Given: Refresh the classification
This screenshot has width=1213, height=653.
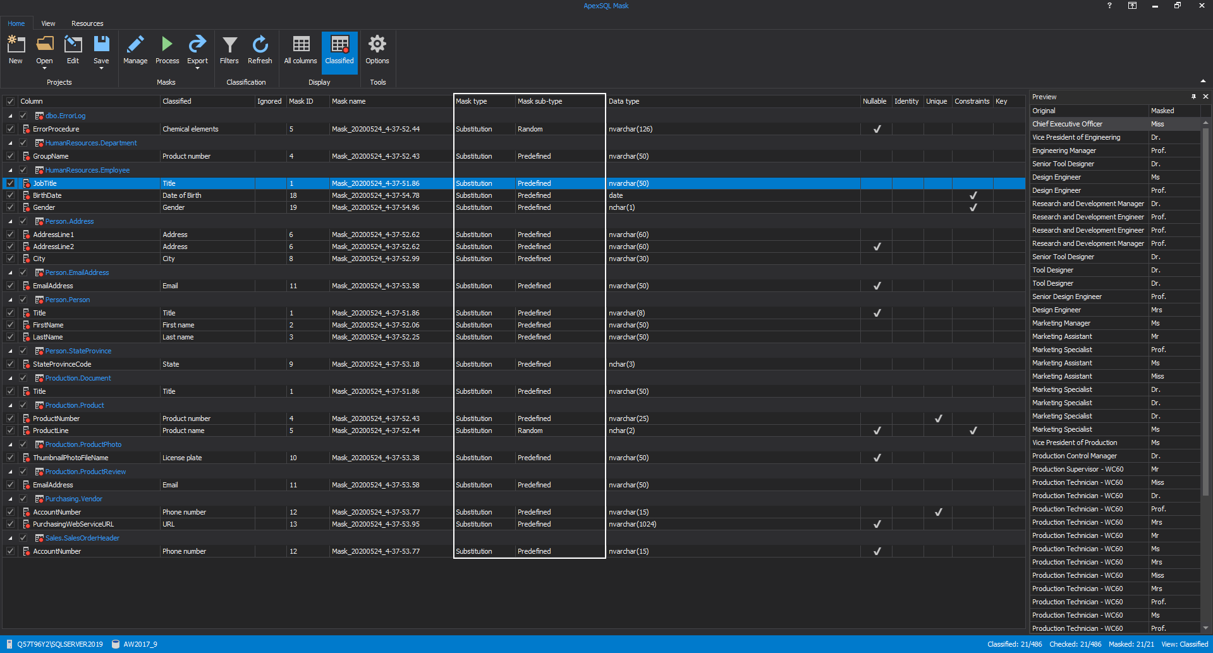Looking at the screenshot, I should pyautogui.click(x=260, y=50).
